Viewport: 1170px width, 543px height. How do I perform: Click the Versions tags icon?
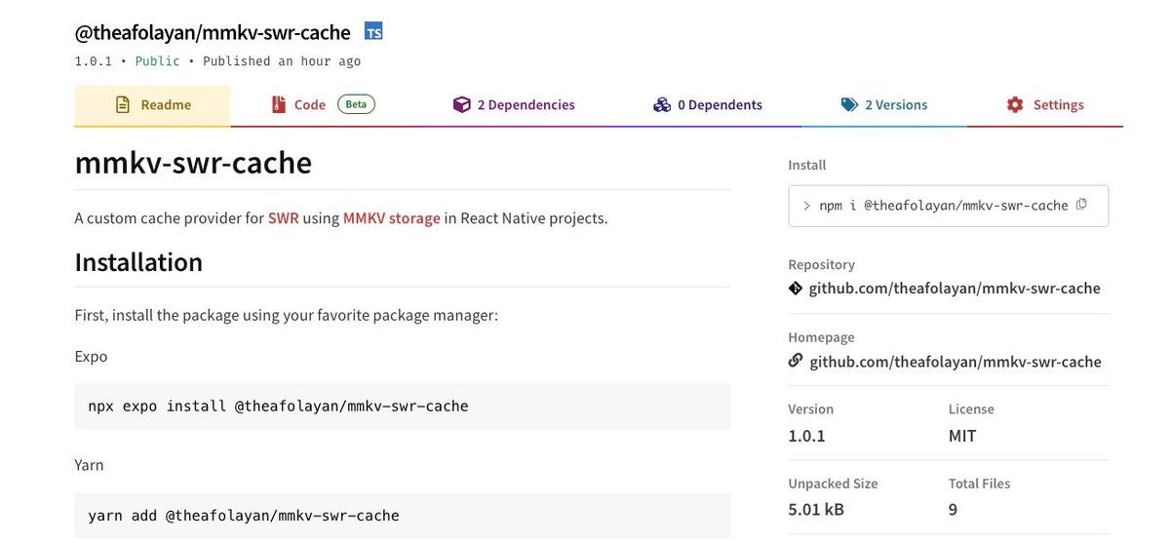click(849, 105)
